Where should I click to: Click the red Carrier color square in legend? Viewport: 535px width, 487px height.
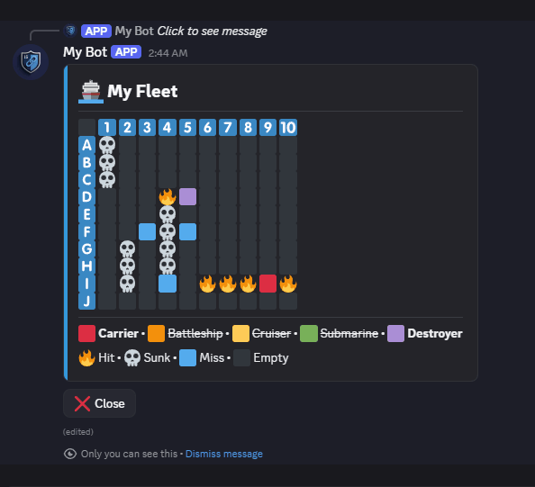(x=86, y=334)
